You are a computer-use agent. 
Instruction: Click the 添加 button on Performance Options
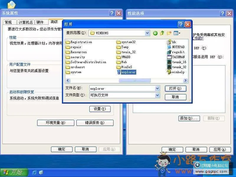point(189,118)
